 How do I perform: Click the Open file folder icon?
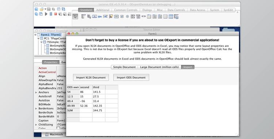coord(41,9)
